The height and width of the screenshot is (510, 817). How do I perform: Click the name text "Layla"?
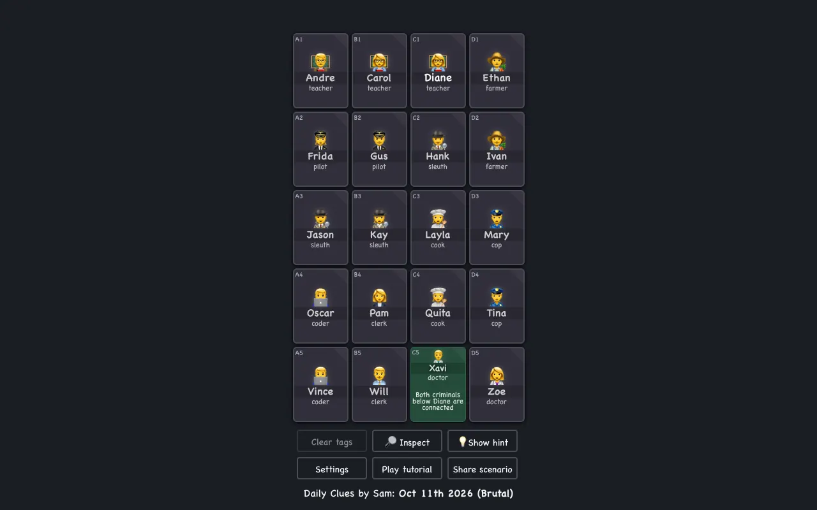tap(438, 235)
